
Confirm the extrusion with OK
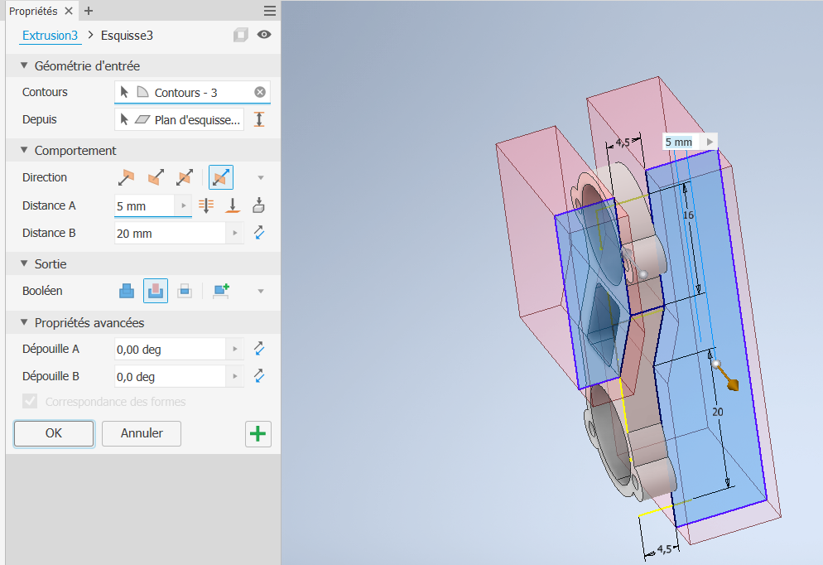point(54,433)
